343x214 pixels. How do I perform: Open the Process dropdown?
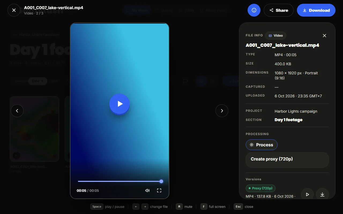(x=262, y=145)
